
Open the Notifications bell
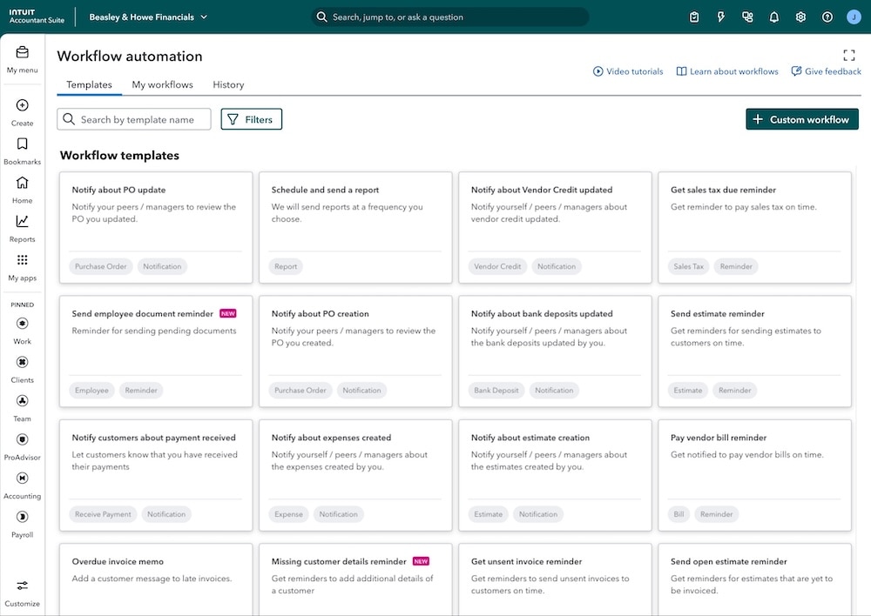[773, 17]
